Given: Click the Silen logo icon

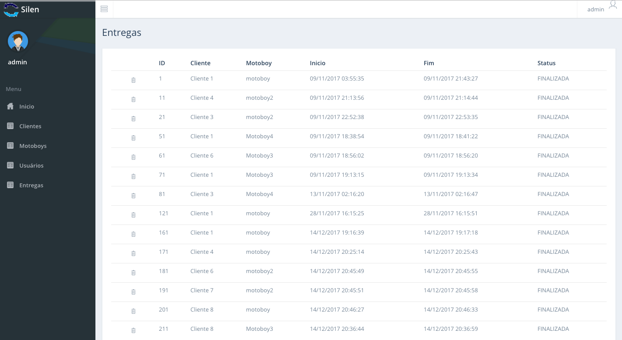Looking at the screenshot, I should pyautogui.click(x=11, y=9).
